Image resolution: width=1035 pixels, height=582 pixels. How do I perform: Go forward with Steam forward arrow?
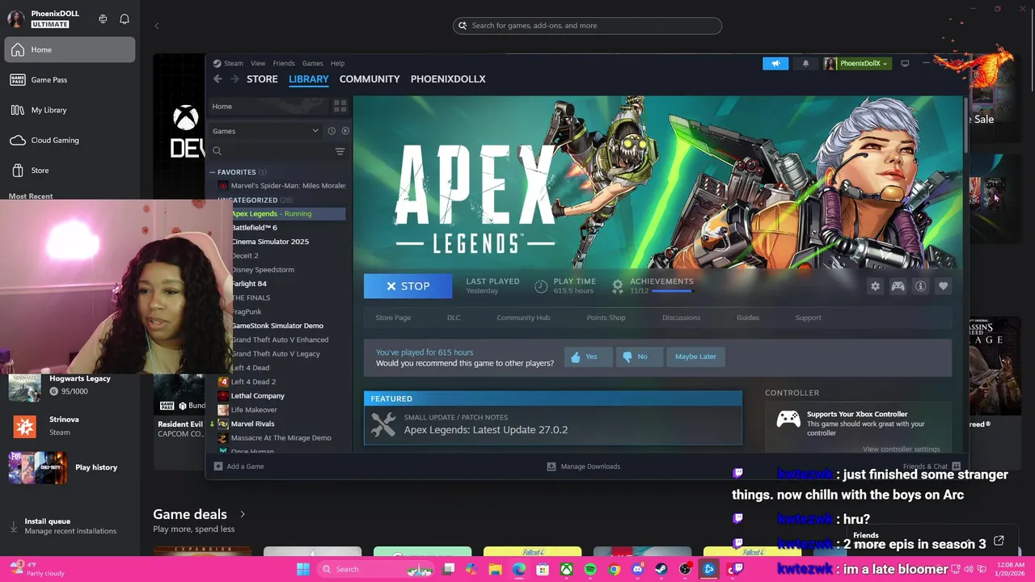pyautogui.click(x=234, y=78)
